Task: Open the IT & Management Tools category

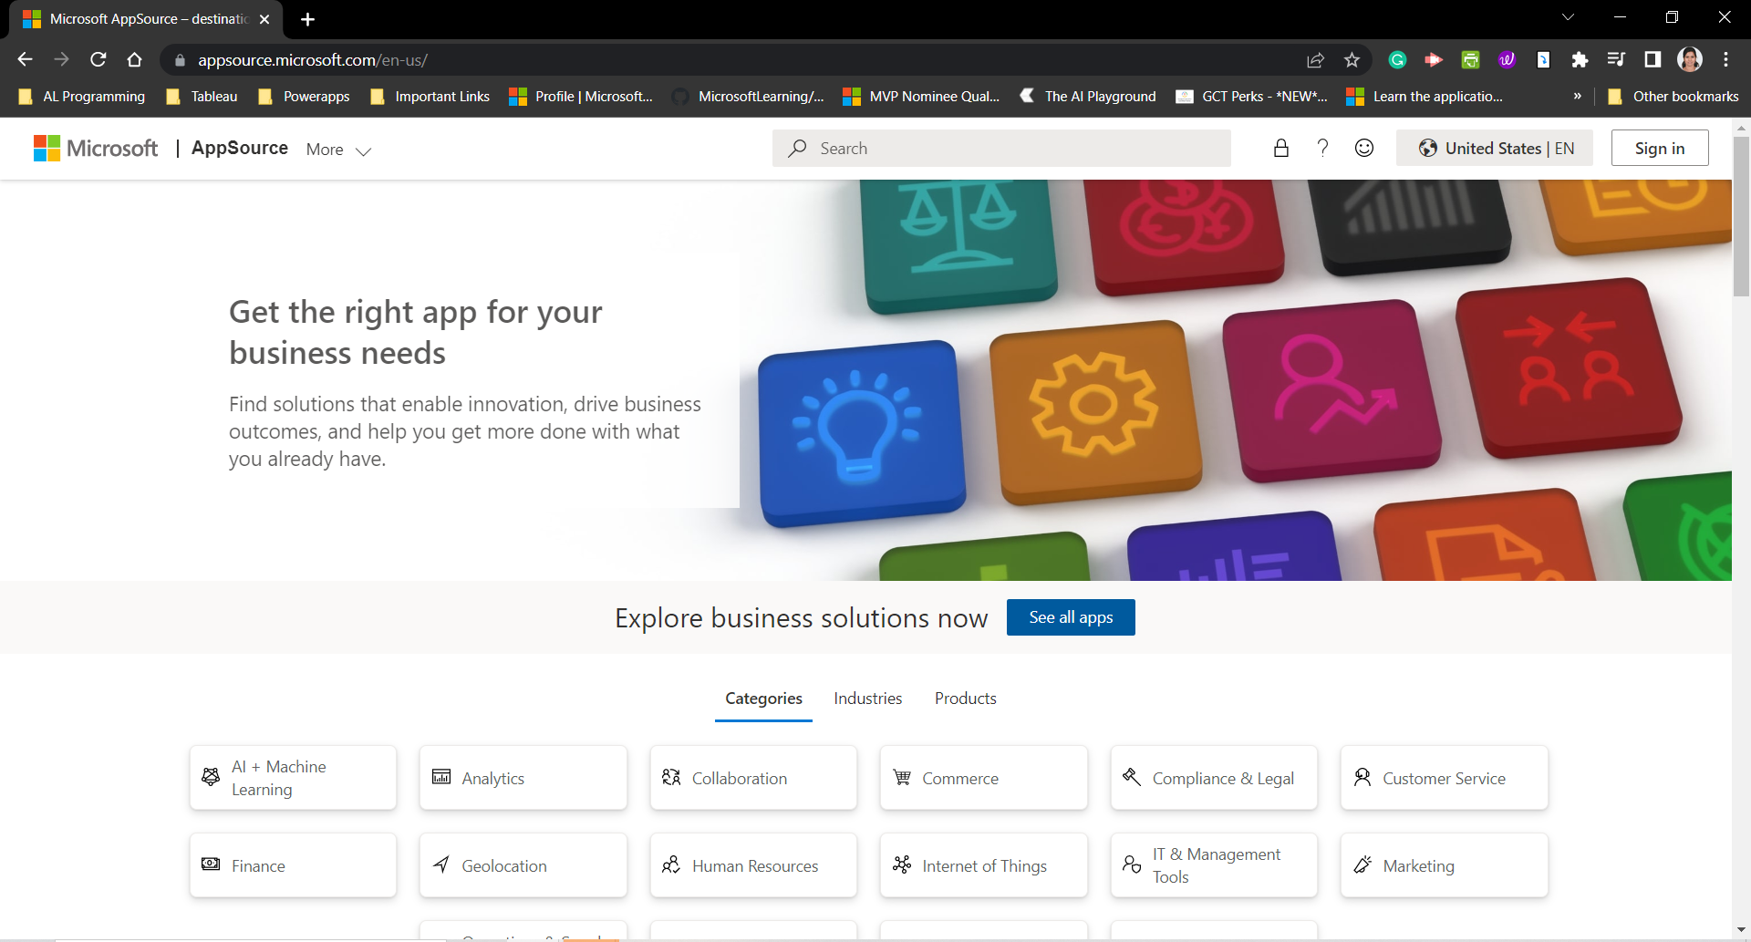Action: pyautogui.click(x=1214, y=865)
